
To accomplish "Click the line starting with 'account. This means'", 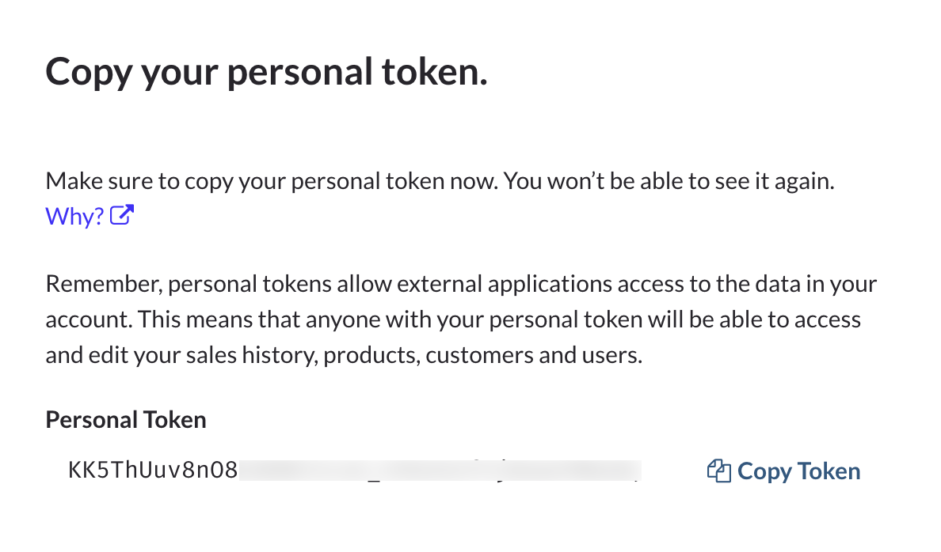I will 453,319.
